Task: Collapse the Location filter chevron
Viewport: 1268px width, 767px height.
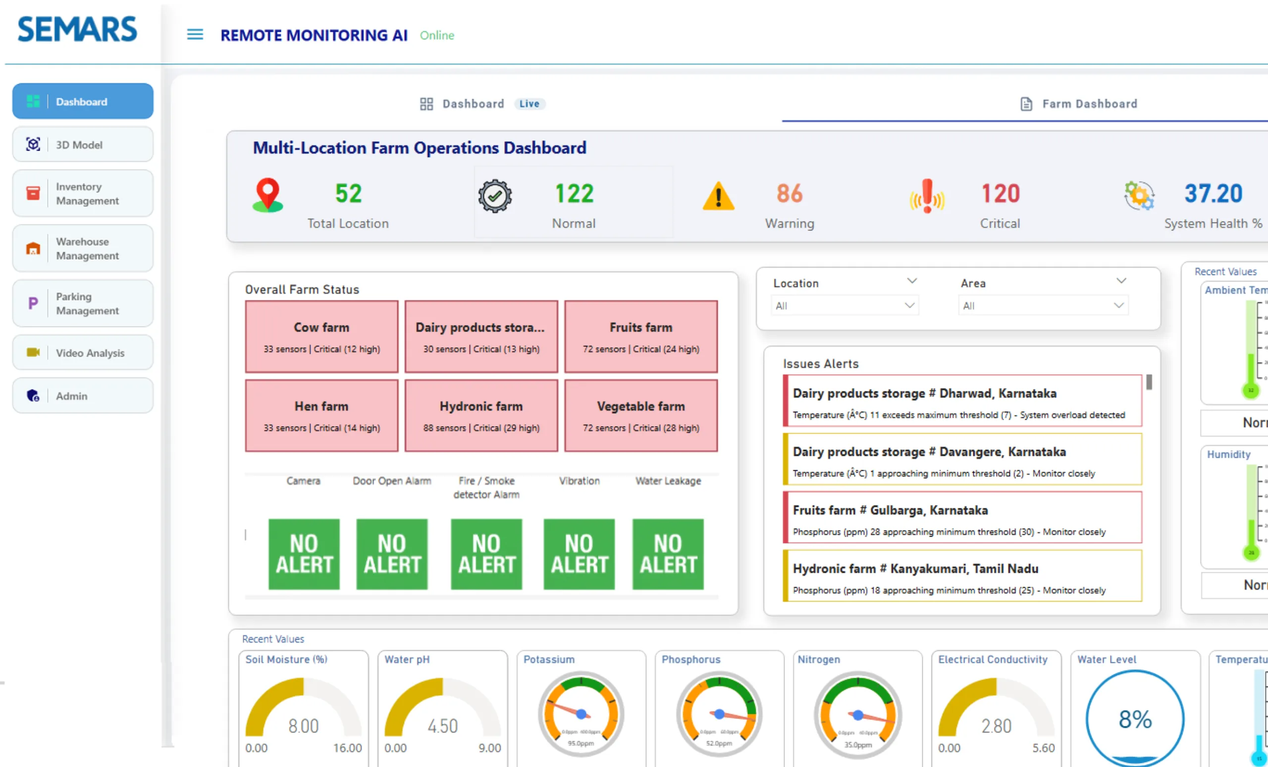Action: (911, 281)
